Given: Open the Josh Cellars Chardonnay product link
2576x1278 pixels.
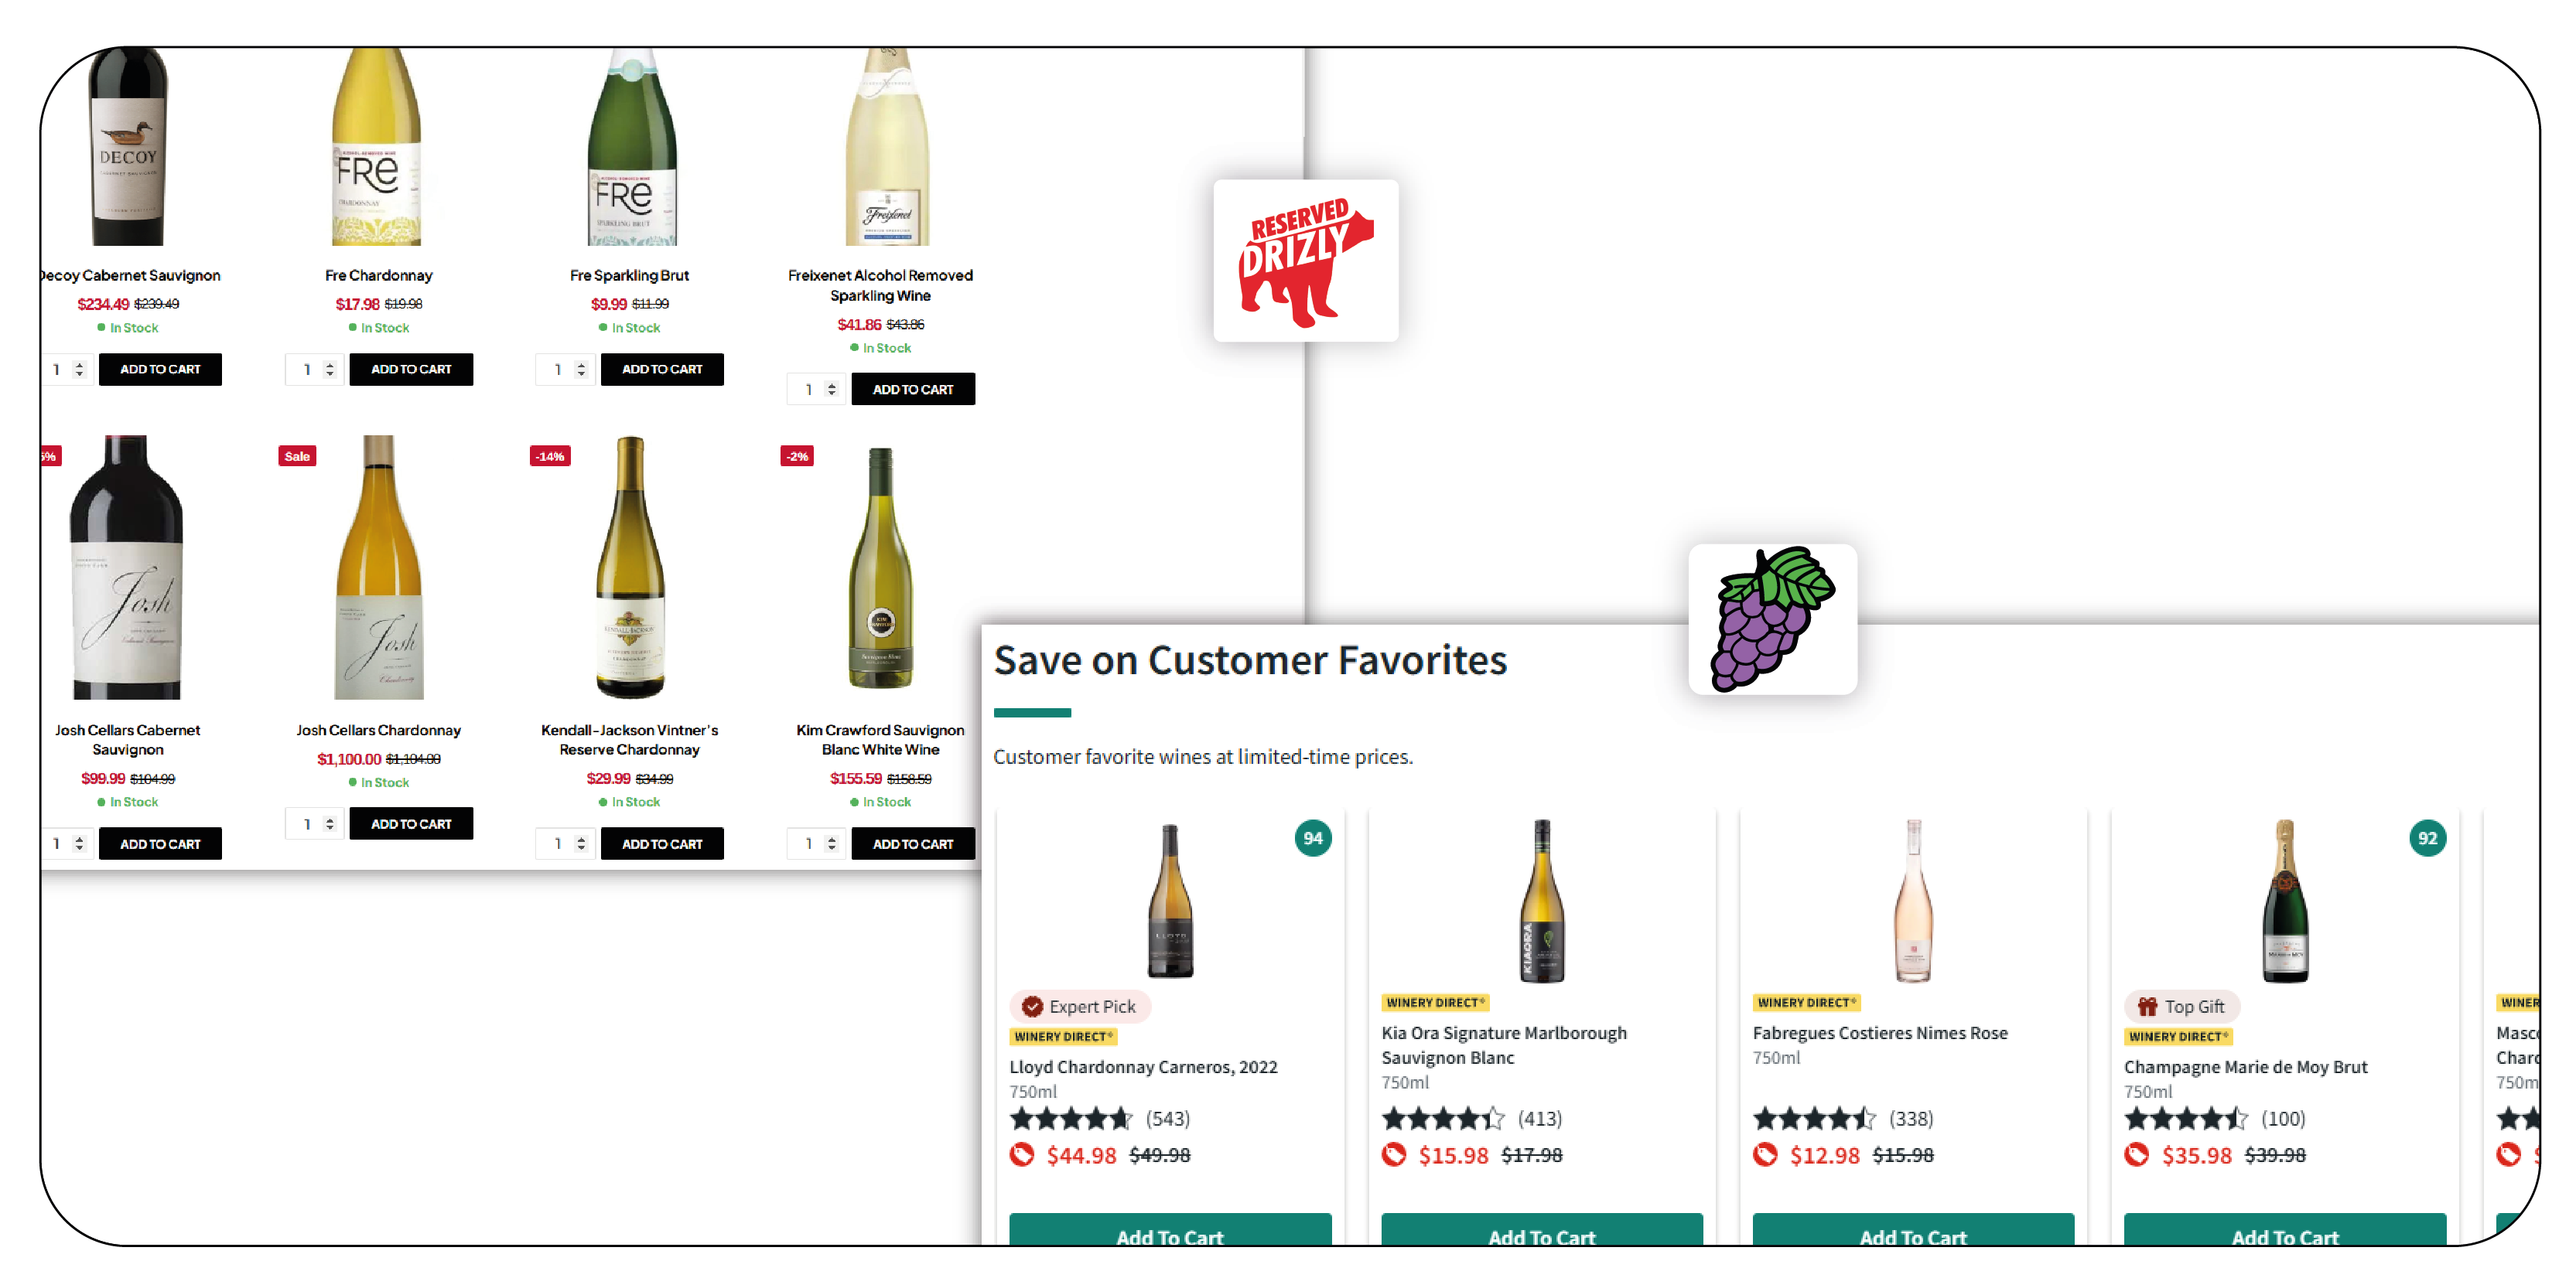Looking at the screenshot, I should 378,731.
